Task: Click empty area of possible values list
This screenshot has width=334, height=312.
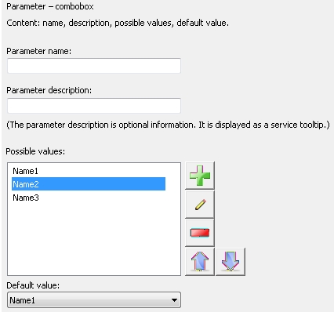Action: [x=94, y=239]
